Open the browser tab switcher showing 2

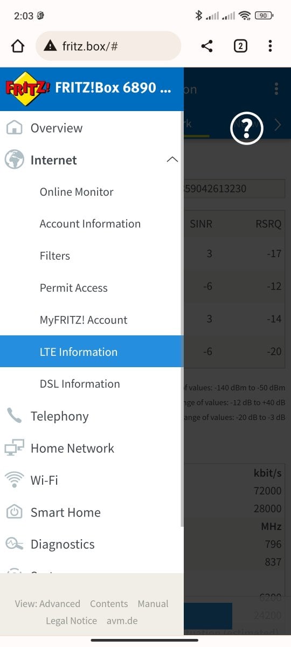tap(240, 46)
